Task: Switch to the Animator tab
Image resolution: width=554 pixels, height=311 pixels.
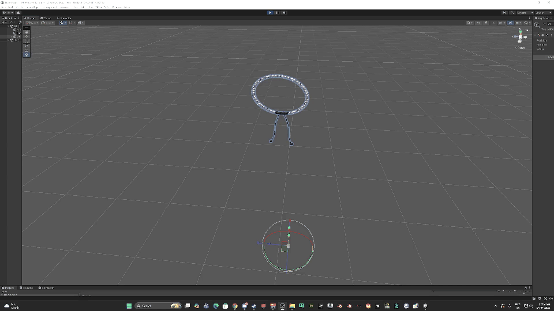Action: (47, 288)
